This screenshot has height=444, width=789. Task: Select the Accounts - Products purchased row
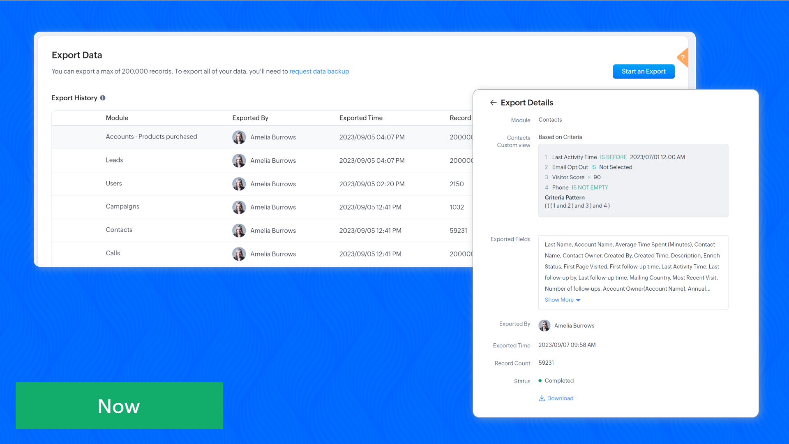(151, 137)
